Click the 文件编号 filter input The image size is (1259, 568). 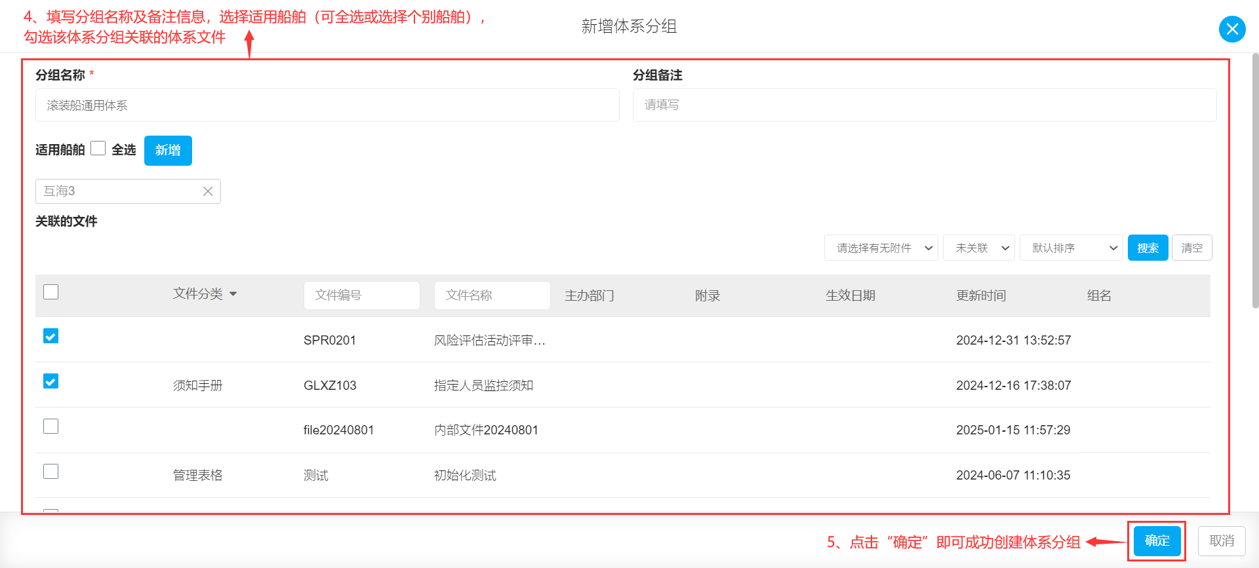[362, 295]
